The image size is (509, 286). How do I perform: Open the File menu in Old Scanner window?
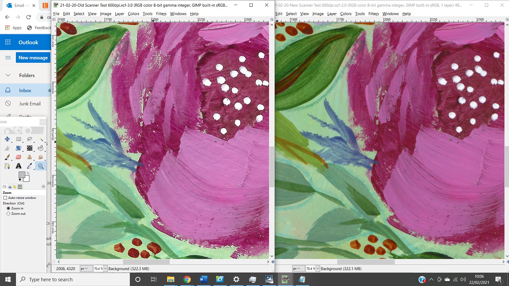56,14
